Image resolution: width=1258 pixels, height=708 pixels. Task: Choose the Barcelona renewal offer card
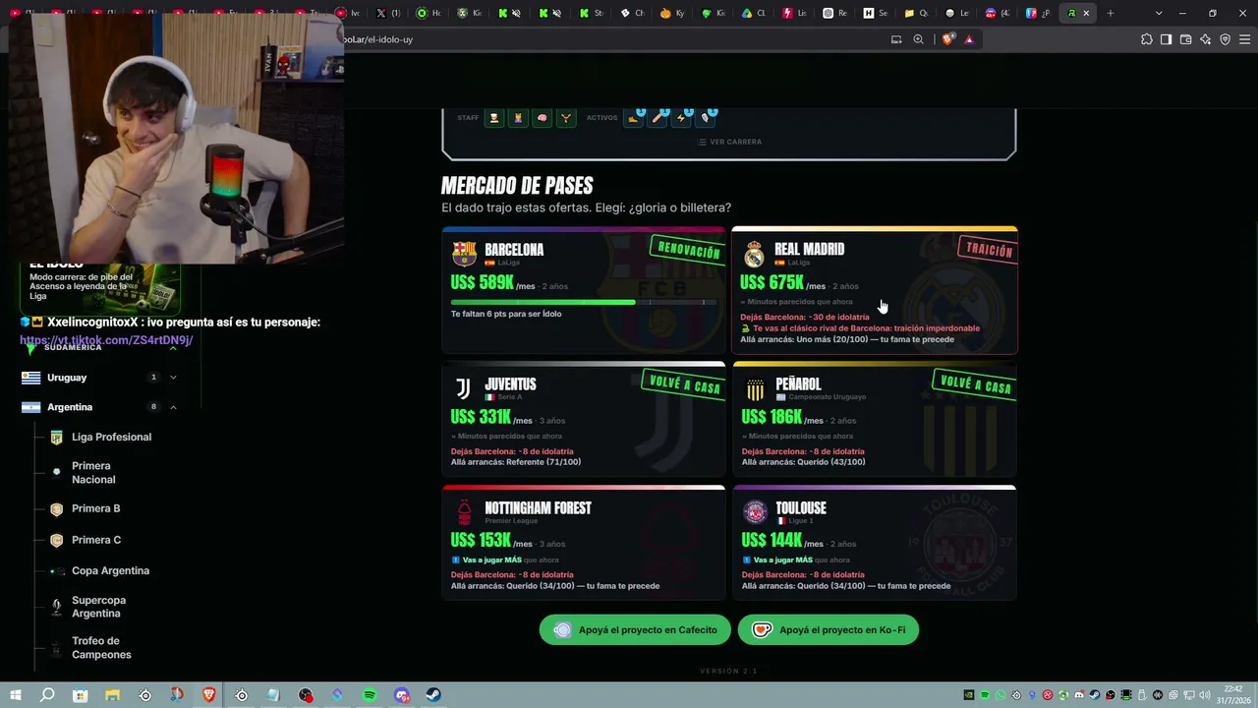tap(584, 290)
